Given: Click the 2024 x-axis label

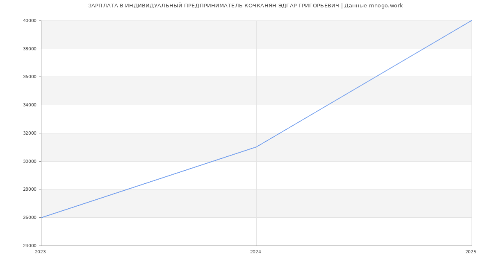Looking at the screenshot, I should [255, 252].
